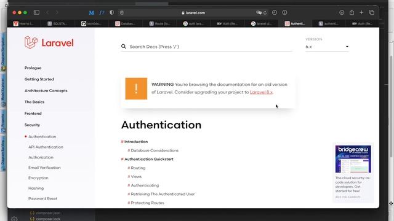The image size is (394, 221).
Task: Open Safari downloads icon
Action: [342, 12]
